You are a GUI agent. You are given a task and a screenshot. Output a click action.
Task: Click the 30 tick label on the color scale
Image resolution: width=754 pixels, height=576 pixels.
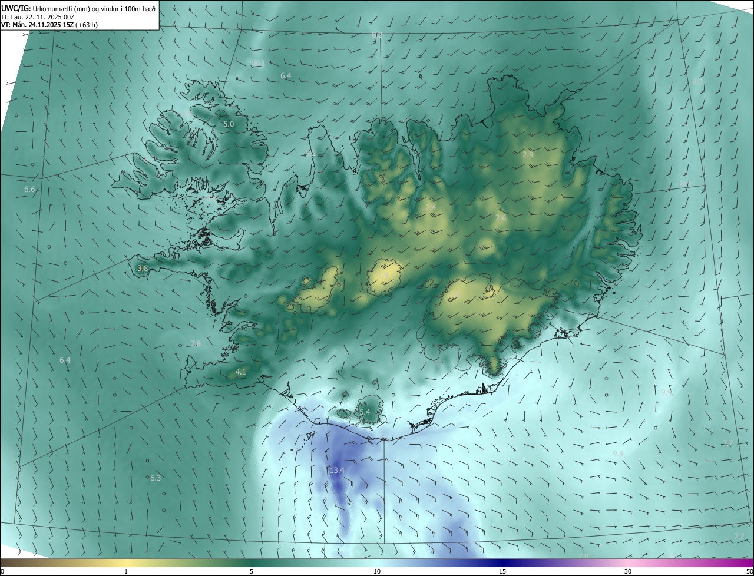coord(628,571)
